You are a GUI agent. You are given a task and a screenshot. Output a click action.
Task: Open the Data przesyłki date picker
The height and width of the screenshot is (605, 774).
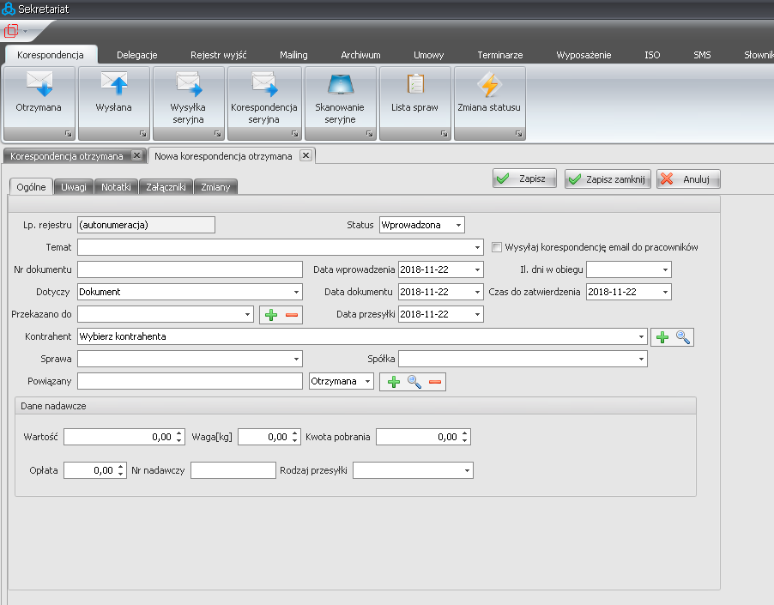[477, 314]
